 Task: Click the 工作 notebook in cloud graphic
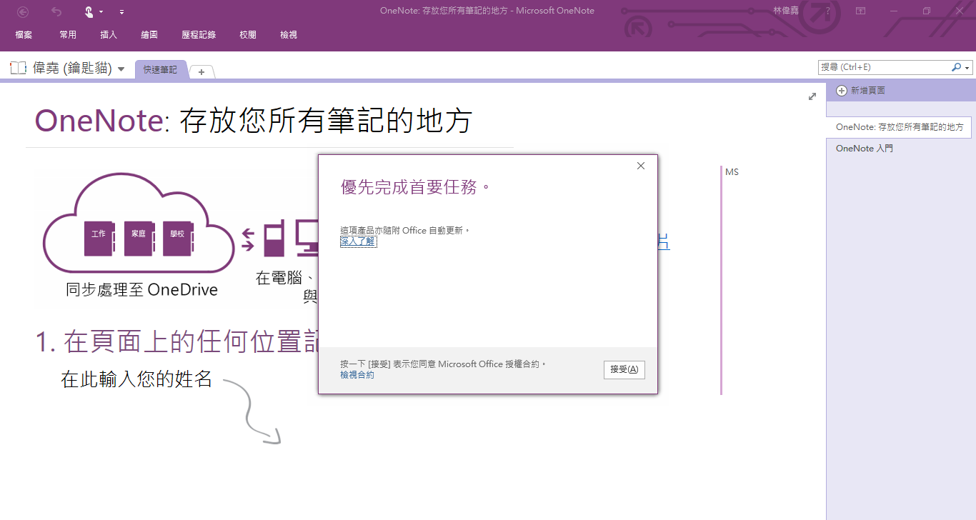click(99, 238)
